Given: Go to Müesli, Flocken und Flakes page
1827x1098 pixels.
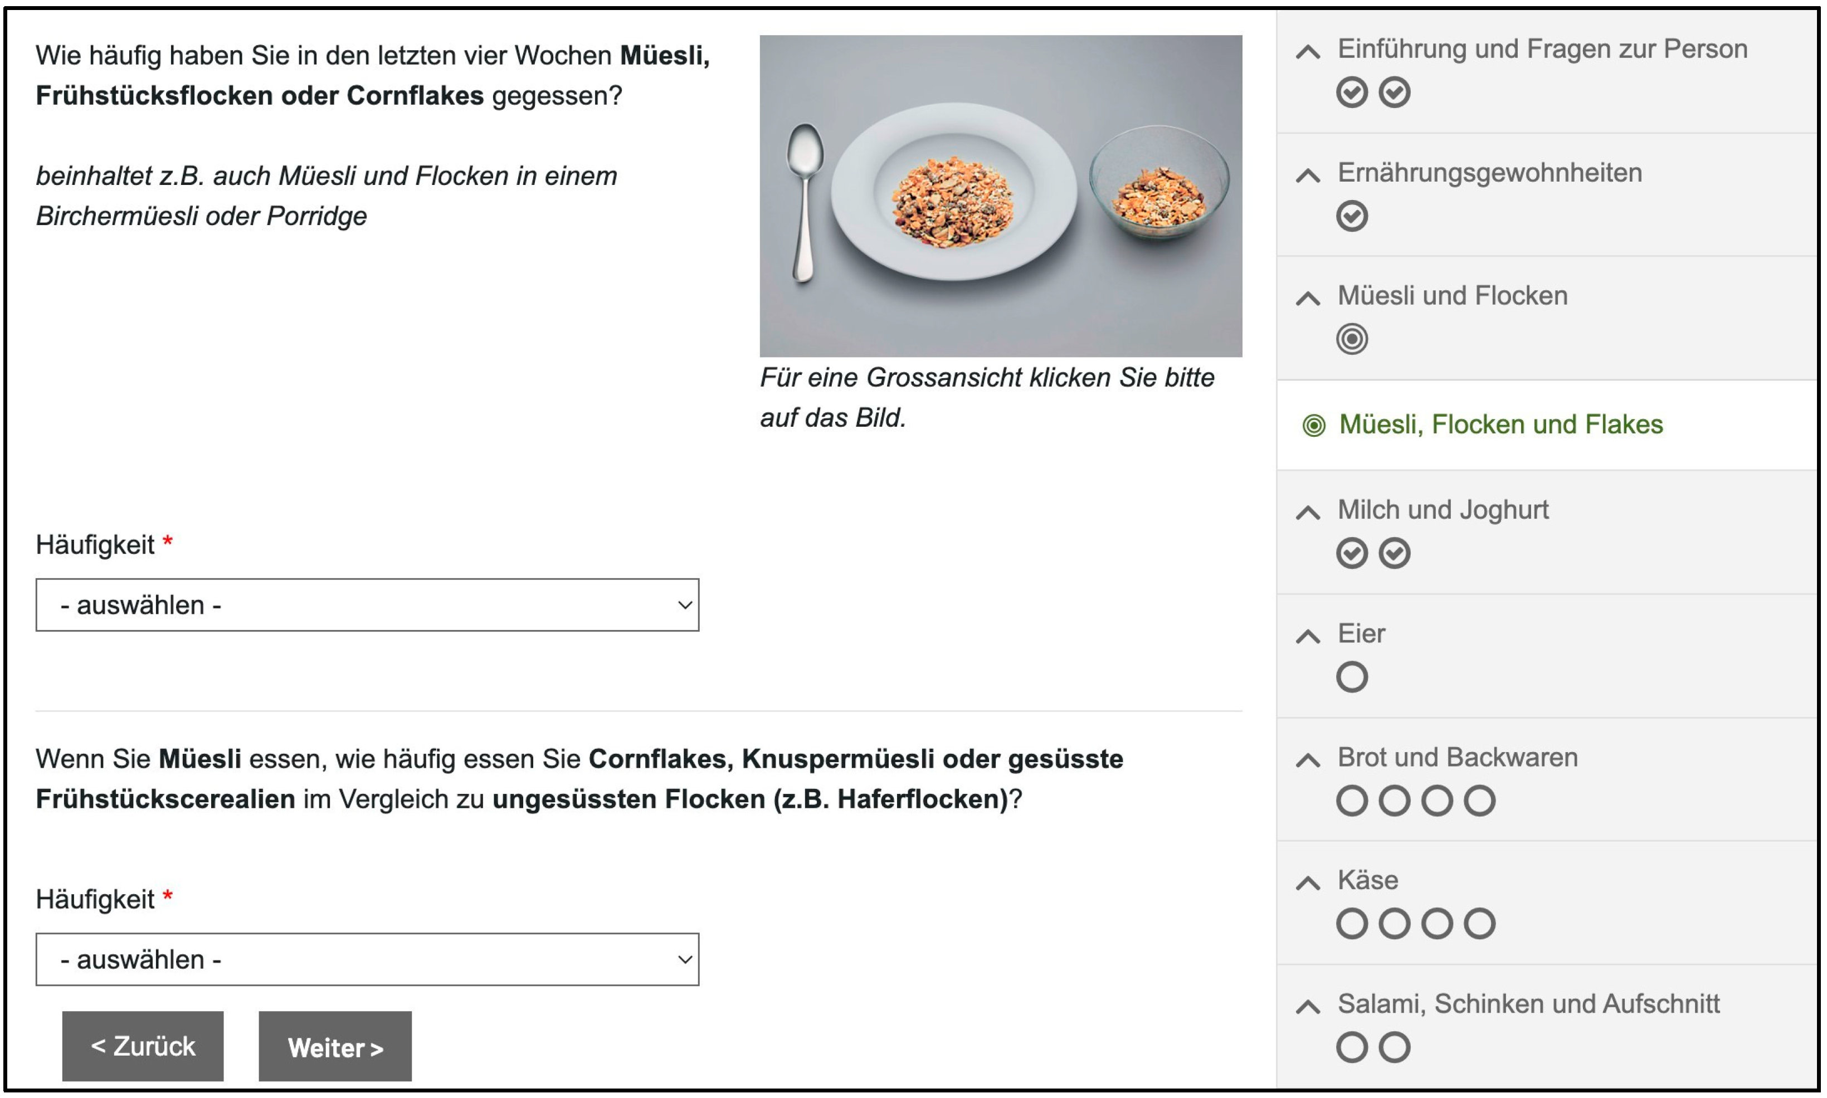Looking at the screenshot, I should coord(1500,424).
